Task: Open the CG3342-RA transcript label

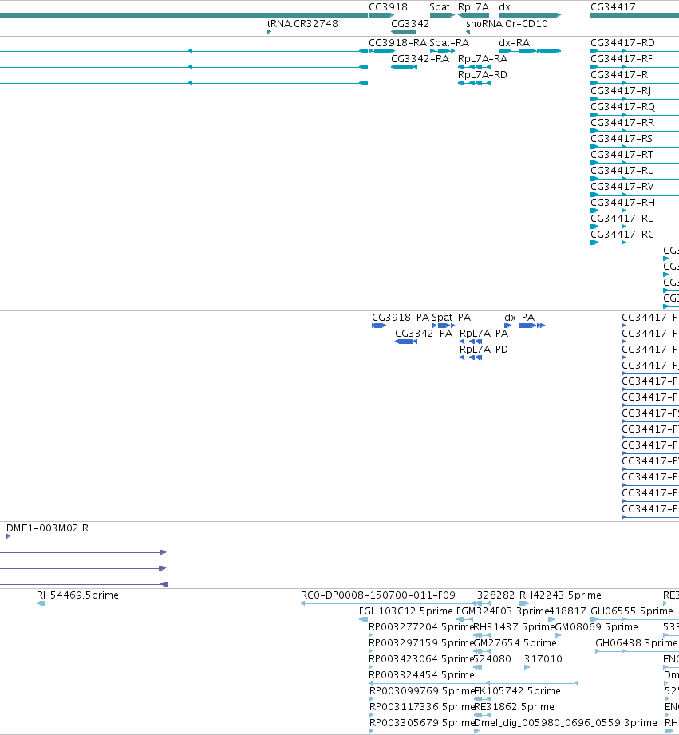Action: tap(420, 58)
